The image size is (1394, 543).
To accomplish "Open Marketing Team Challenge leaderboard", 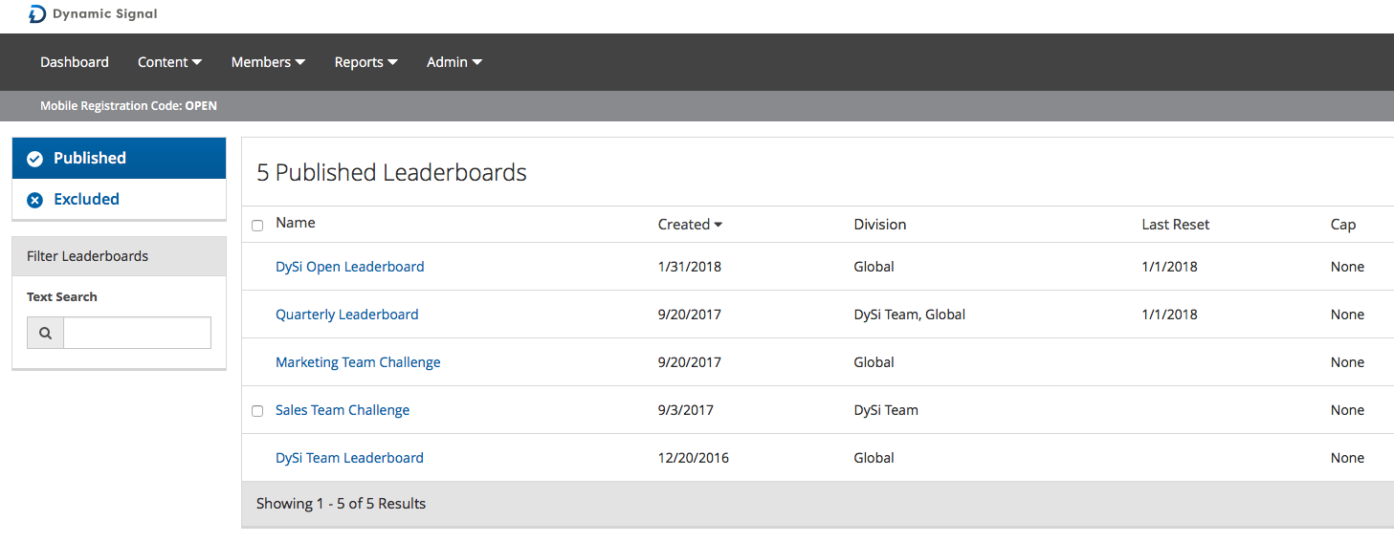I will (358, 362).
